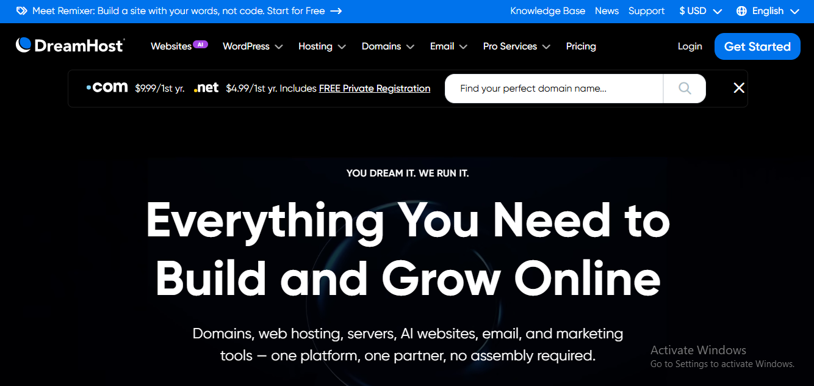814x386 pixels.
Task: Open the English language dropdown
Action: [768, 11]
